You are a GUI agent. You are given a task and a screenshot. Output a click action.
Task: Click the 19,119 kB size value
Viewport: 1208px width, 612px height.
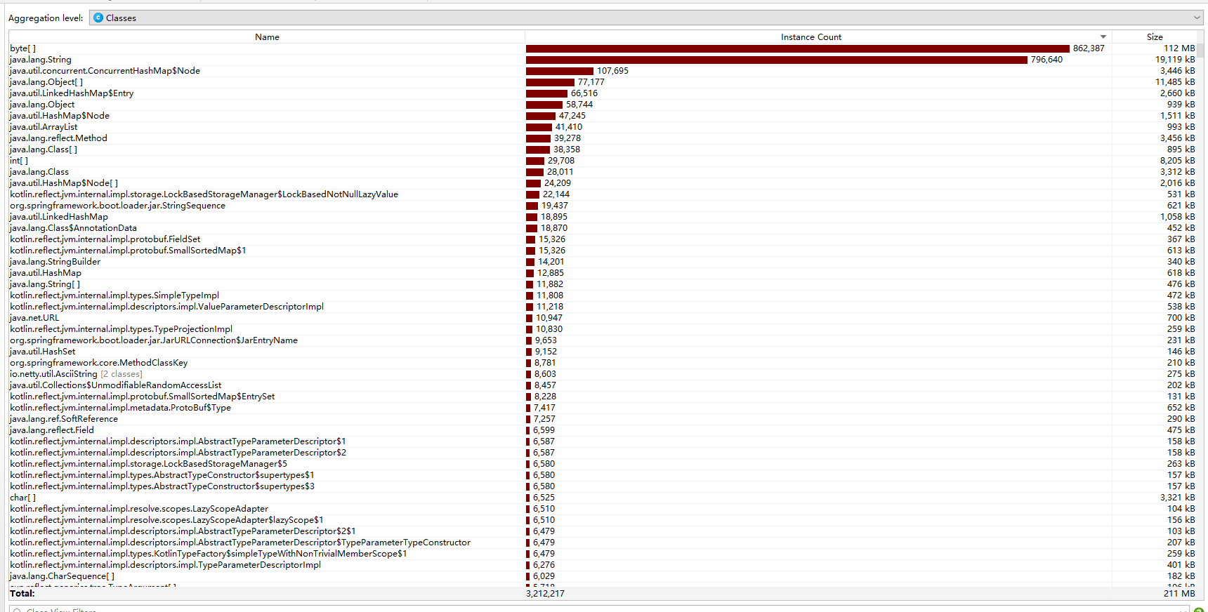(x=1175, y=60)
